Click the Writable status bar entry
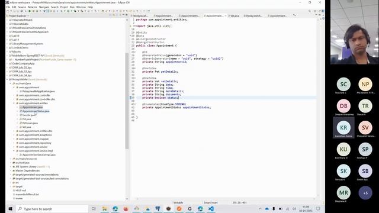 (x=178, y=202)
